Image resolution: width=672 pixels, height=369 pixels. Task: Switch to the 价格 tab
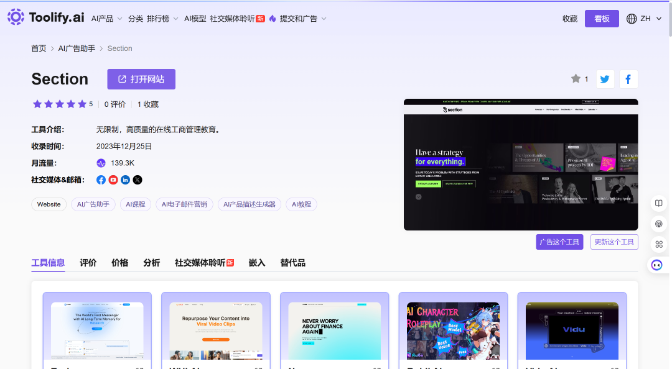[119, 263]
